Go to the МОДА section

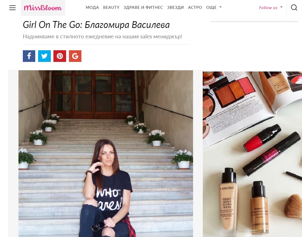pyautogui.click(x=92, y=8)
